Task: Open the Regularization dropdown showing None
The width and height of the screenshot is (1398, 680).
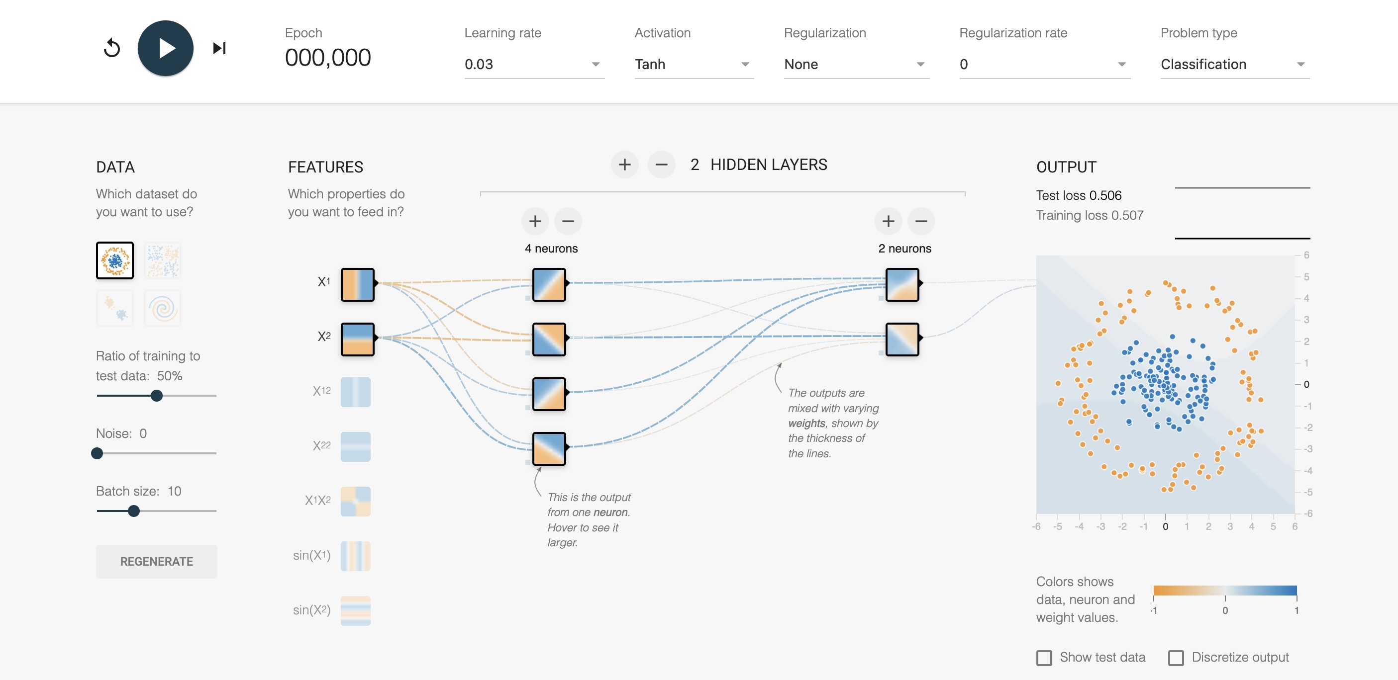Action: (x=855, y=65)
